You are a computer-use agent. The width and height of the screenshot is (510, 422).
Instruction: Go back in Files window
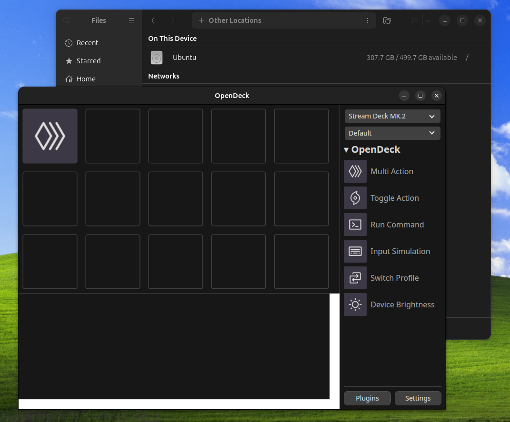point(153,20)
